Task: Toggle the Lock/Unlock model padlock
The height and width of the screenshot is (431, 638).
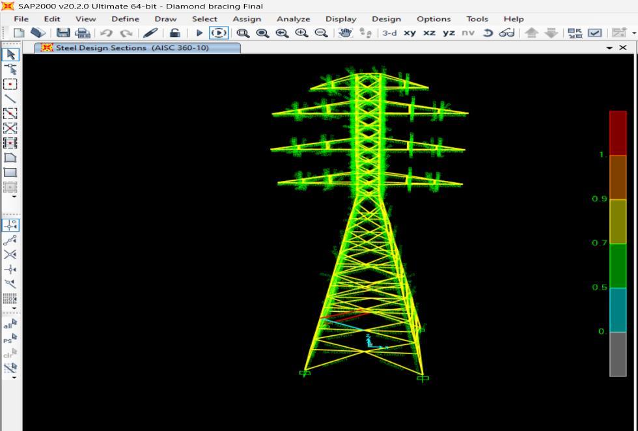Action: pyautogui.click(x=174, y=33)
